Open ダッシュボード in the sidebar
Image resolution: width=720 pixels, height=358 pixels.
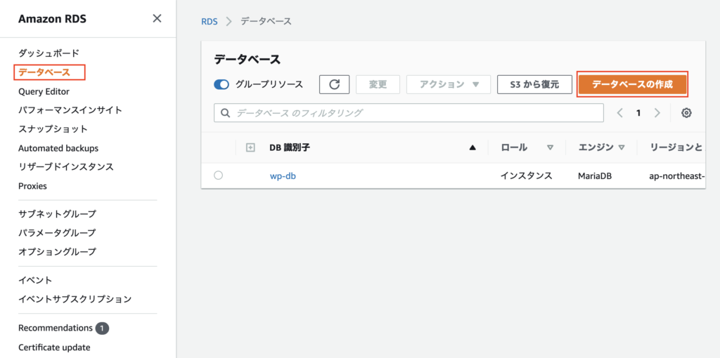click(49, 53)
